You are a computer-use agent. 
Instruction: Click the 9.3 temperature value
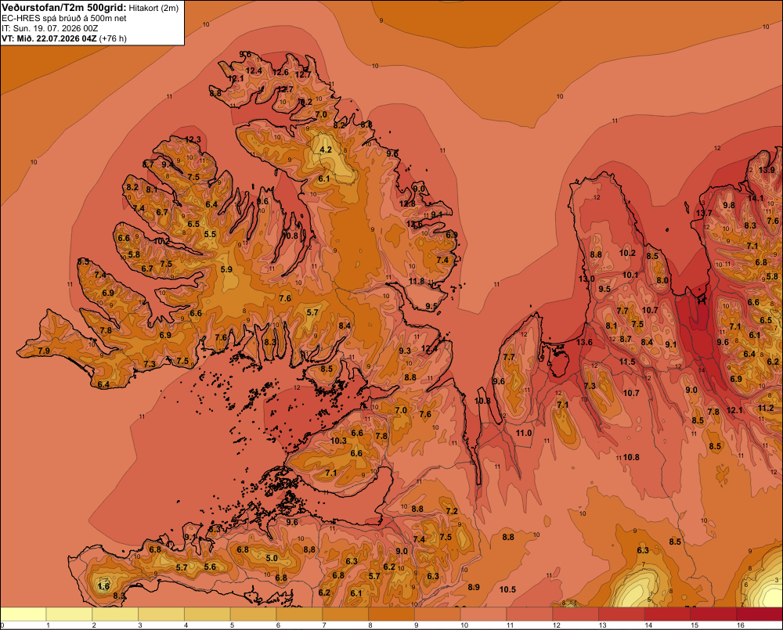pos(405,351)
